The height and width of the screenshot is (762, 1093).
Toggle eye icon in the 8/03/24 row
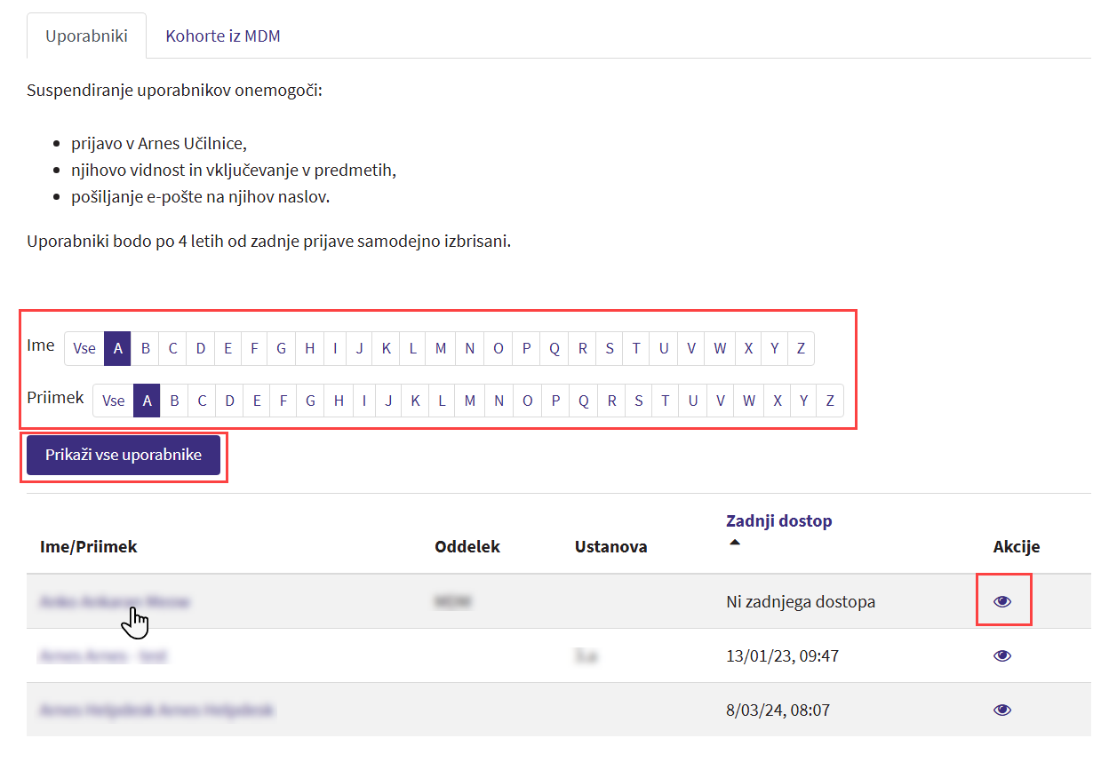coord(1002,710)
